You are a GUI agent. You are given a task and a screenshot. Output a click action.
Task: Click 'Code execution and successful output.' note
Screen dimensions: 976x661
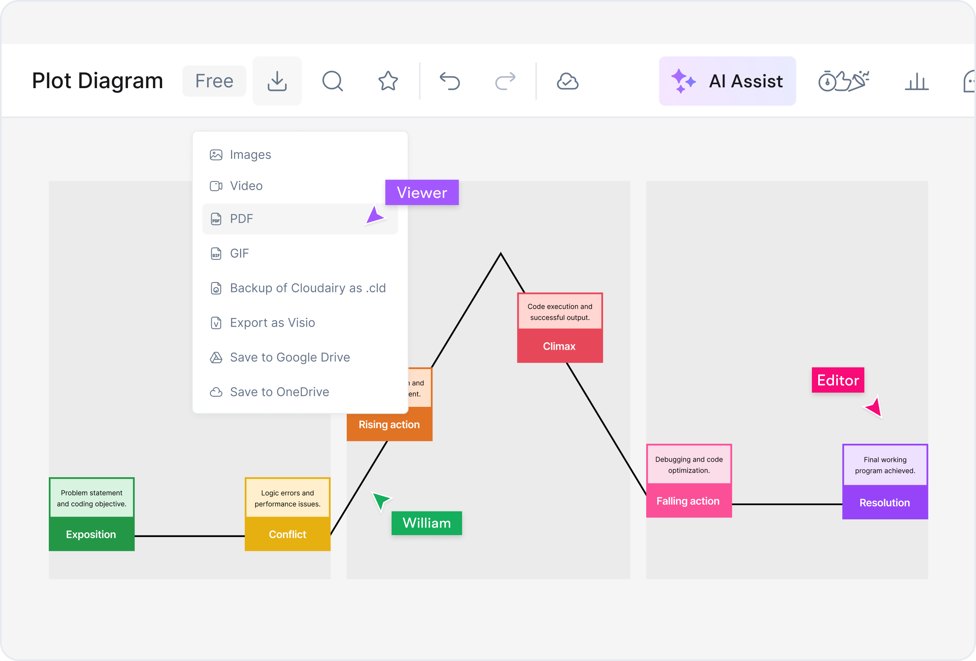560,312
